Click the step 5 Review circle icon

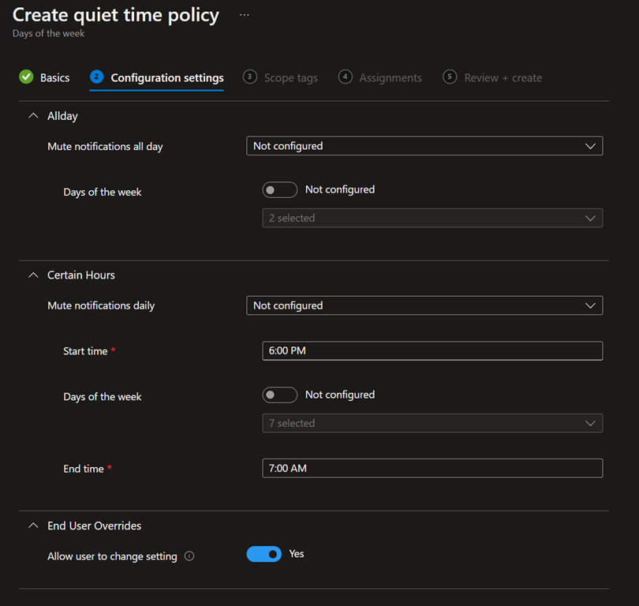(450, 77)
